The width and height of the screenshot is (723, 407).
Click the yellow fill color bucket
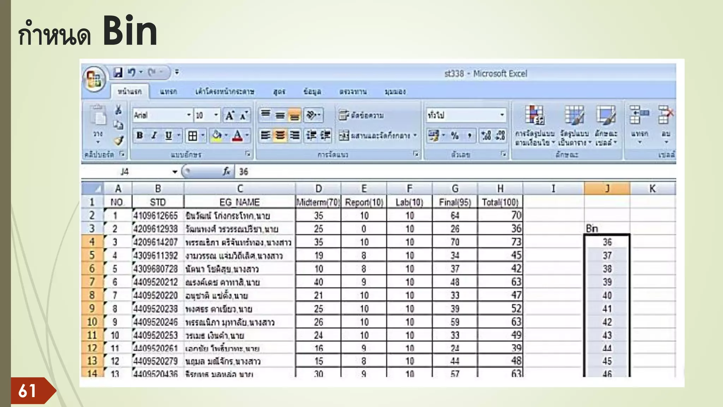(x=217, y=136)
